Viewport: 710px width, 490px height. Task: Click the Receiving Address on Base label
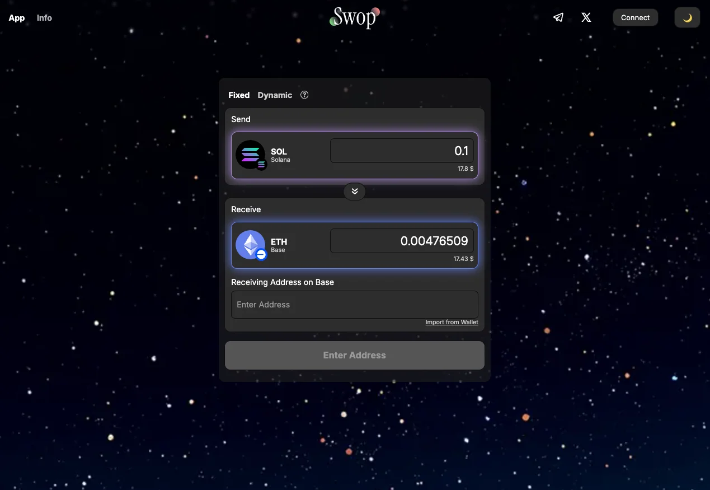[x=283, y=282]
